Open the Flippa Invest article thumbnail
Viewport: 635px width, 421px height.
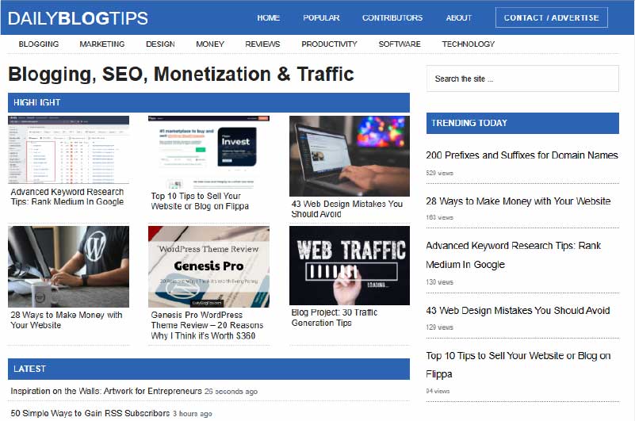(208, 152)
